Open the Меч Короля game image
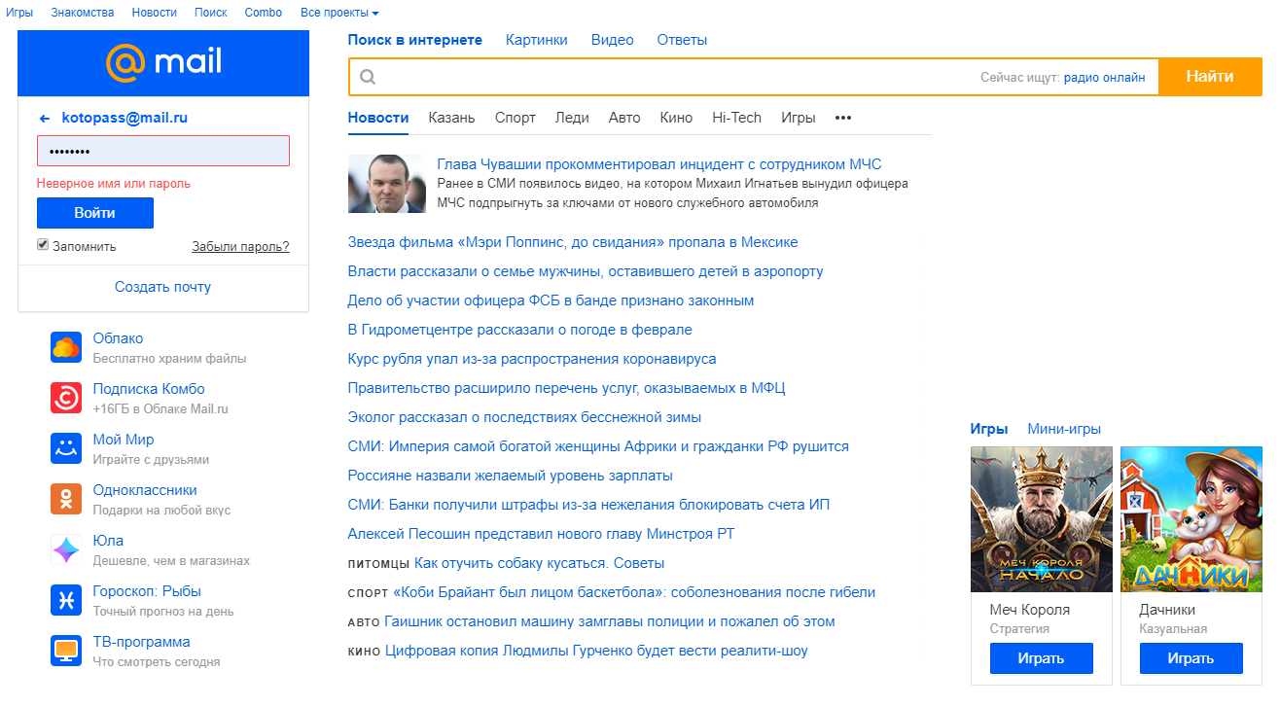This screenshot has height=707, width=1280. click(x=1042, y=519)
